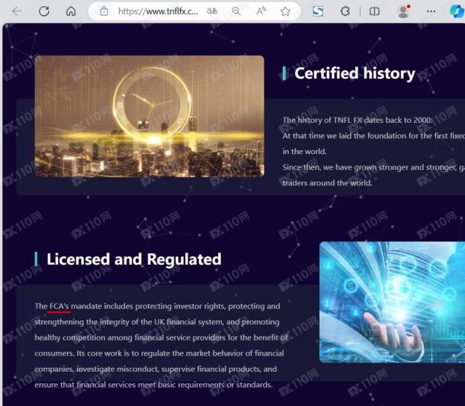Click the browser back arrow
This screenshot has height=406, width=465.
17,11
